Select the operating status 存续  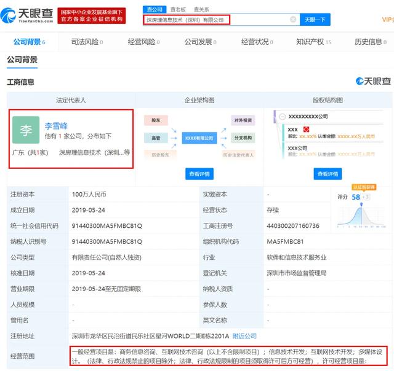click(x=273, y=210)
